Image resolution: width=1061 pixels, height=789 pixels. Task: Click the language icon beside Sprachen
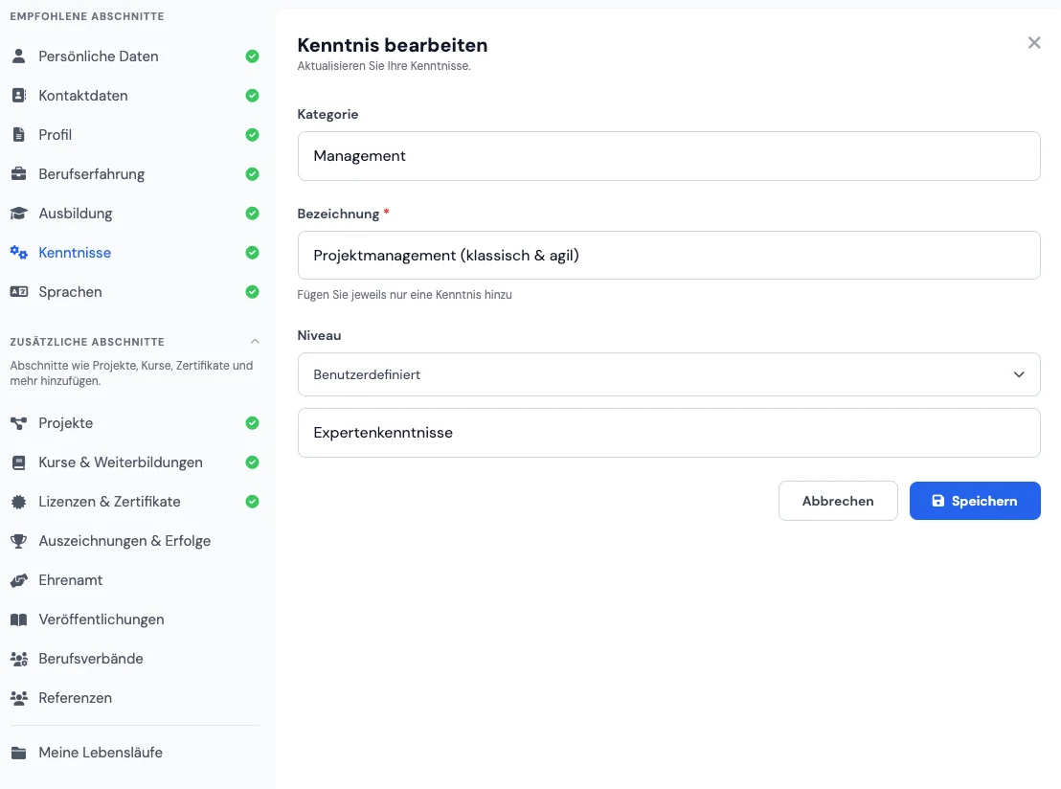(19, 292)
